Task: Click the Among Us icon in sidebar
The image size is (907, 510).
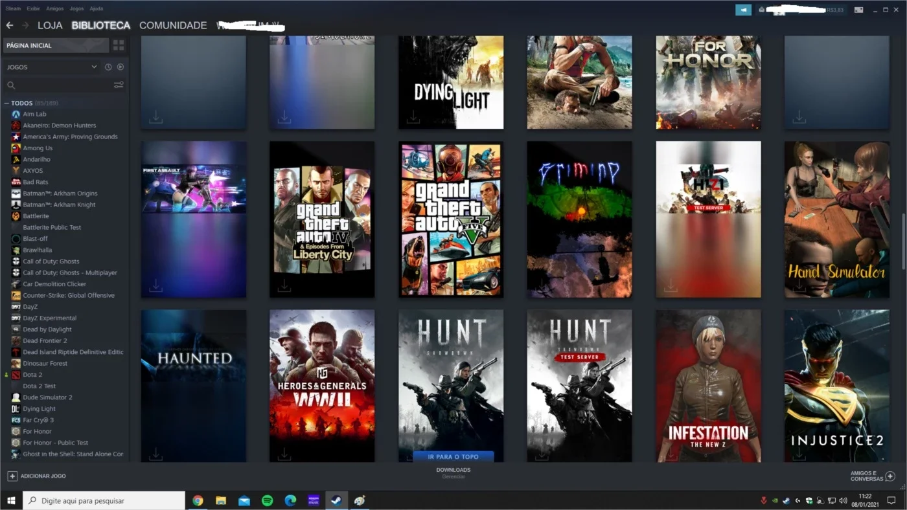Action: point(16,148)
